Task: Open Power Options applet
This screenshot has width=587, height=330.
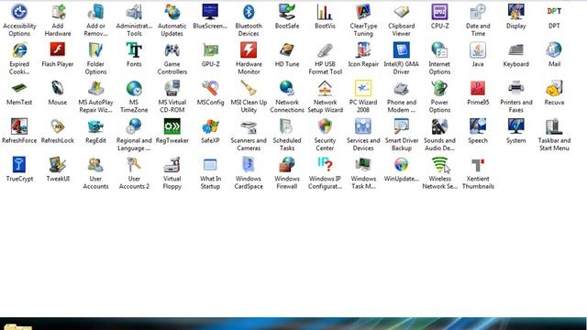Action: tap(439, 88)
